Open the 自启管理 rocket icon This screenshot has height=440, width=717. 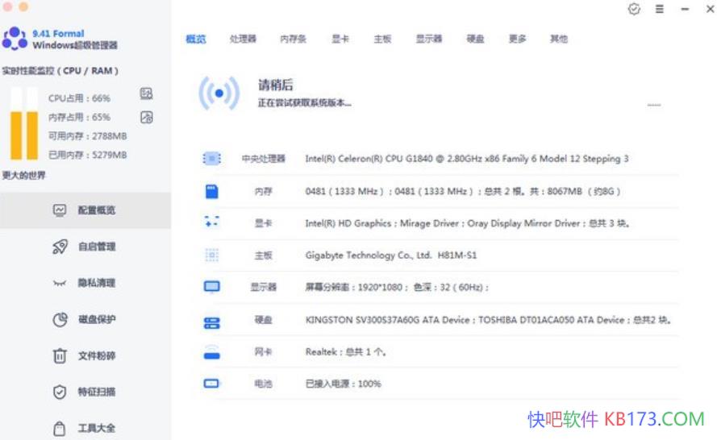(60, 247)
